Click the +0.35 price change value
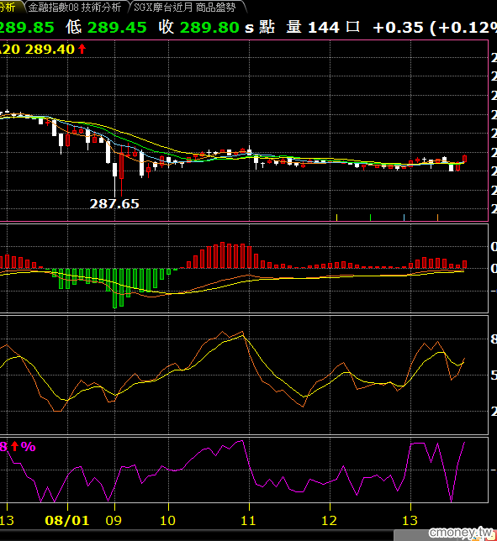This screenshot has height=541, width=497. click(x=398, y=27)
